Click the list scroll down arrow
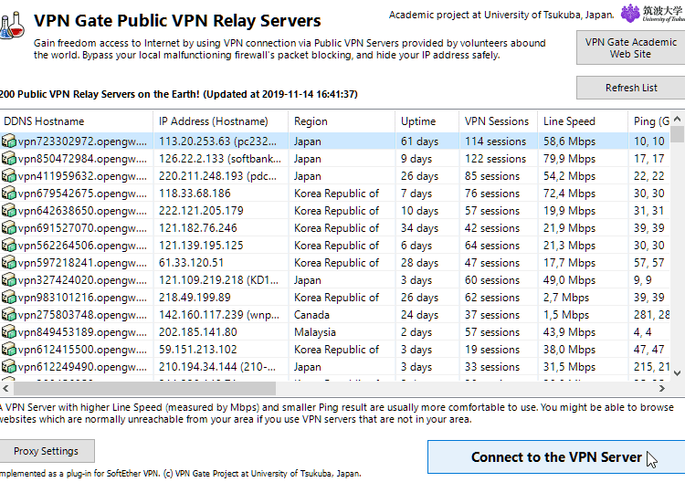Image resolution: width=685 pixels, height=482 pixels. point(677,373)
